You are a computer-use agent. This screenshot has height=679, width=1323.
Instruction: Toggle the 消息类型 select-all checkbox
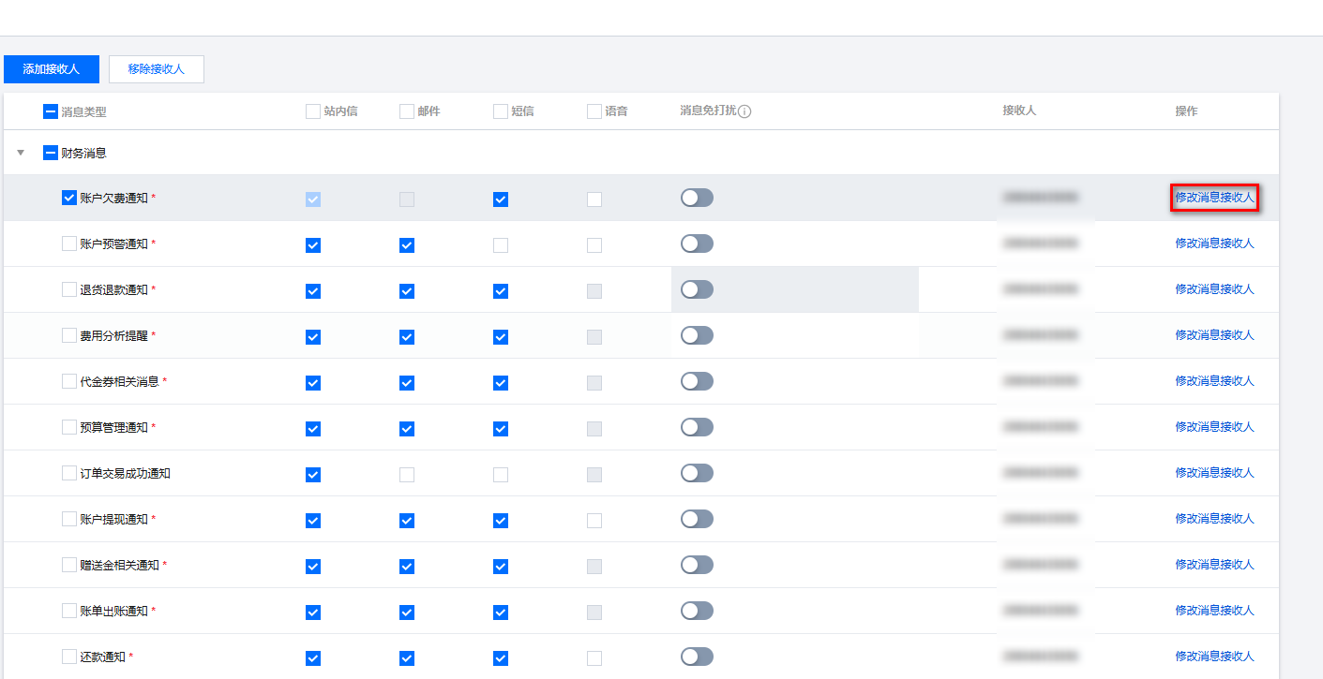coord(51,111)
